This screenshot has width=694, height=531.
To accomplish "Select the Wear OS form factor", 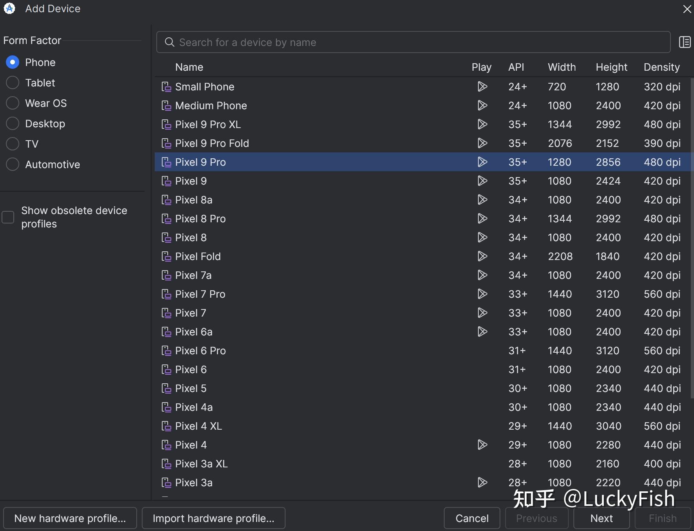I will coord(13,103).
